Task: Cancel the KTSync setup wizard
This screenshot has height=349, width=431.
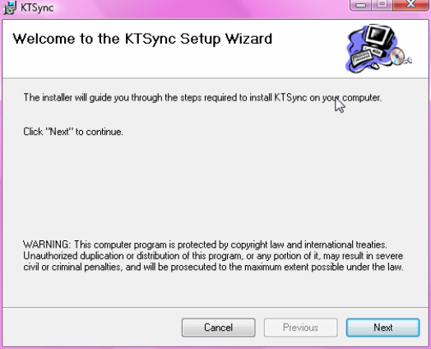Action: (x=218, y=328)
